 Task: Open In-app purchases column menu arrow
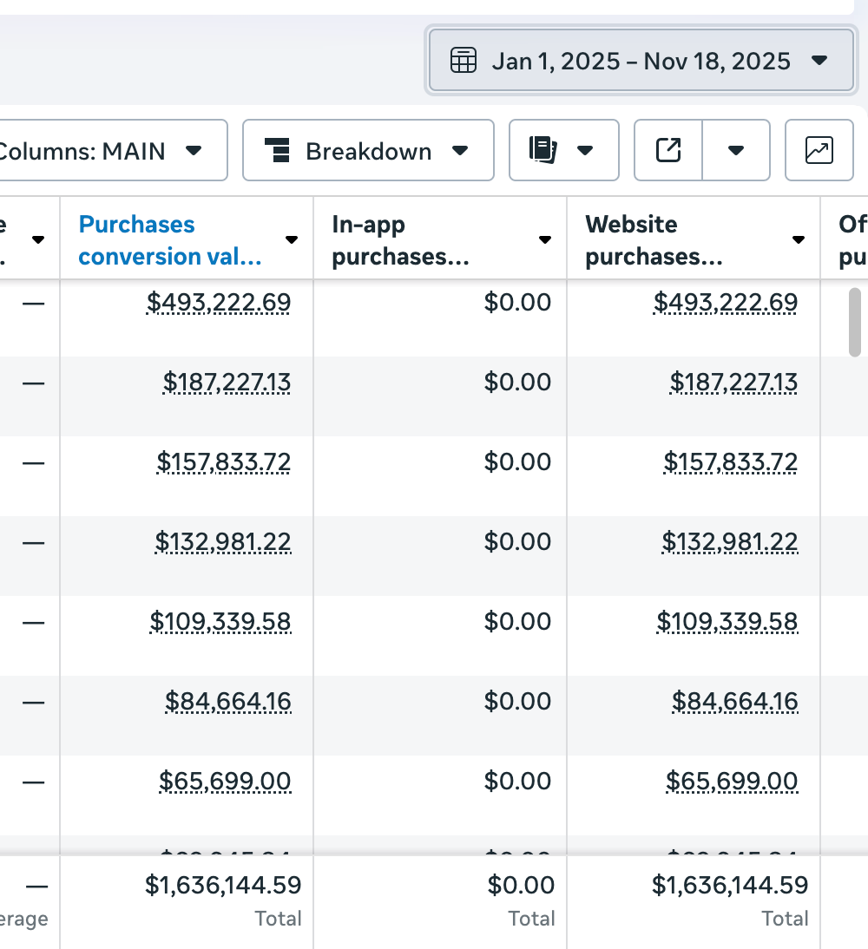click(x=545, y=240)
